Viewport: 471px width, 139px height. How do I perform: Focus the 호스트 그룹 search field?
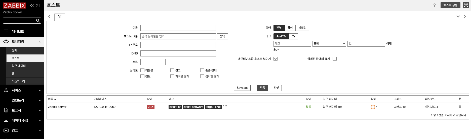pos(178,36)
